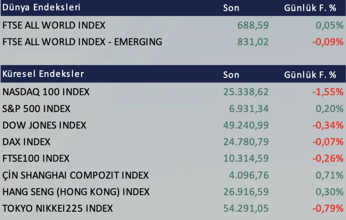Screen dimensions: 346x220
Task: Click NASDAQ 100 last value 25.338,62
Action: point(246,92)
